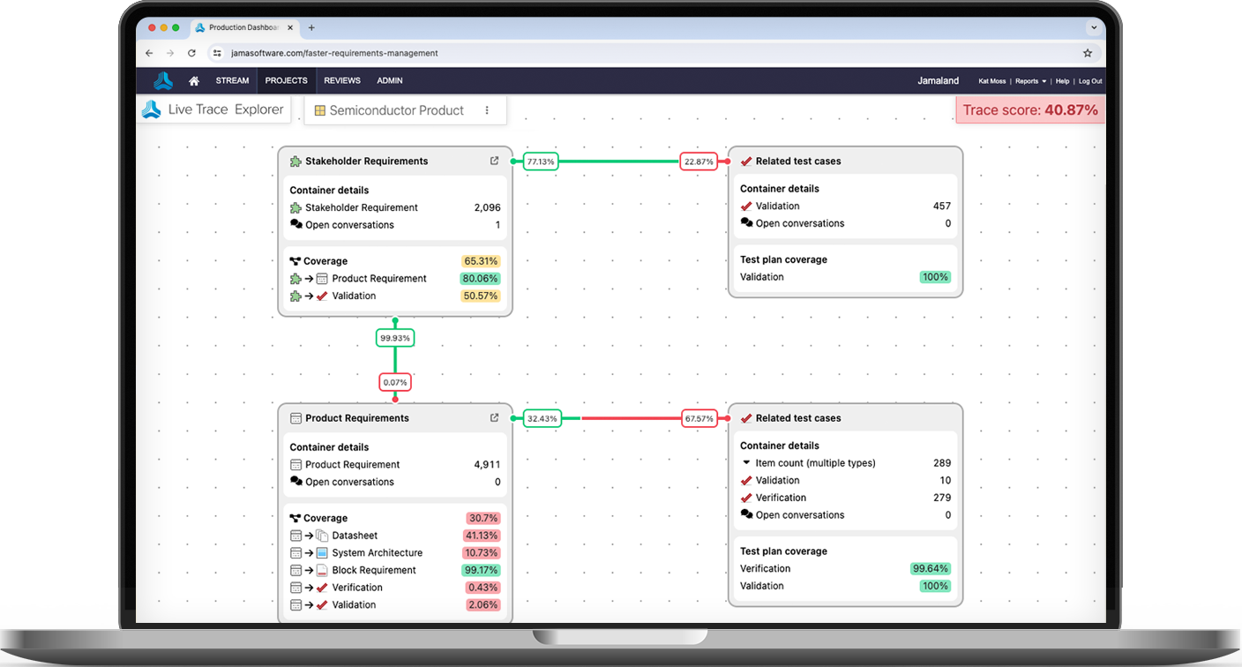Click the Jama logo in the navigation bar

pos(163,80)
